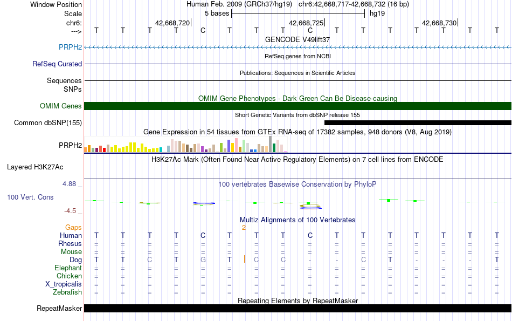Click the tallest gray bar in GTEx chart
This screenshot has width=512, height=321.
coord(271,144)
